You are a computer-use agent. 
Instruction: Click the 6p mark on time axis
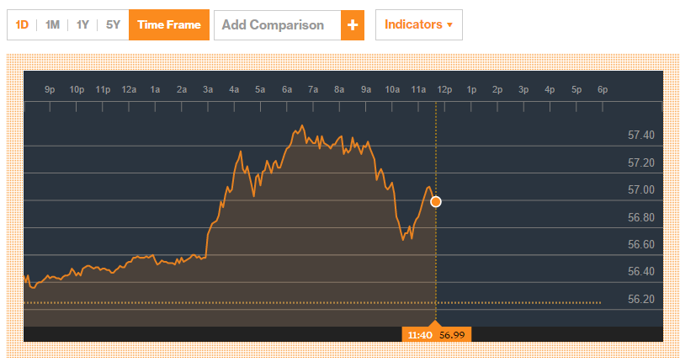[602, 89]
